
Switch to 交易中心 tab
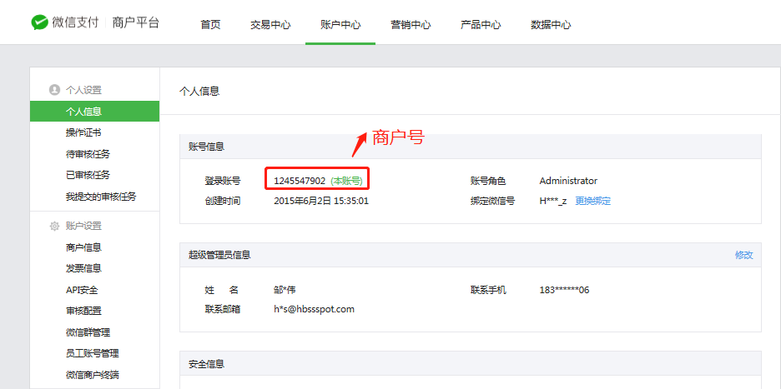point(270,24)
